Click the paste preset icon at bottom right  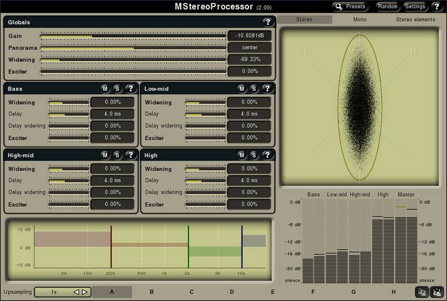coord(437,292)
